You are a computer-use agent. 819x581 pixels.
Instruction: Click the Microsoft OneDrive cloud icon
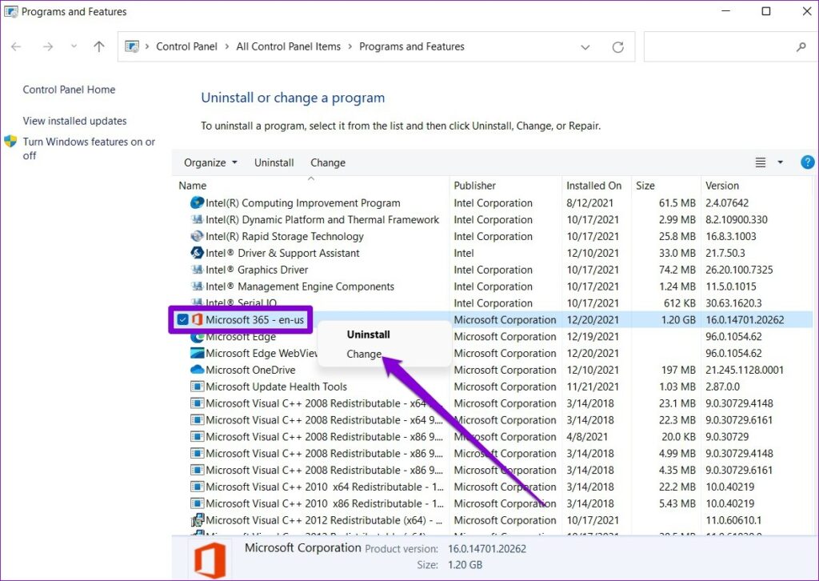(x=197, y=370)
